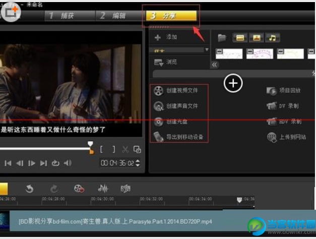Show video clips in the library
This screenshot has height=239, width=316.
tap(240, 38)
